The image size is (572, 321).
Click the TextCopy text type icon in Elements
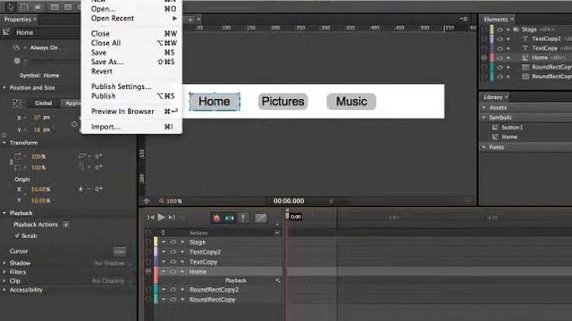point(526,48)
